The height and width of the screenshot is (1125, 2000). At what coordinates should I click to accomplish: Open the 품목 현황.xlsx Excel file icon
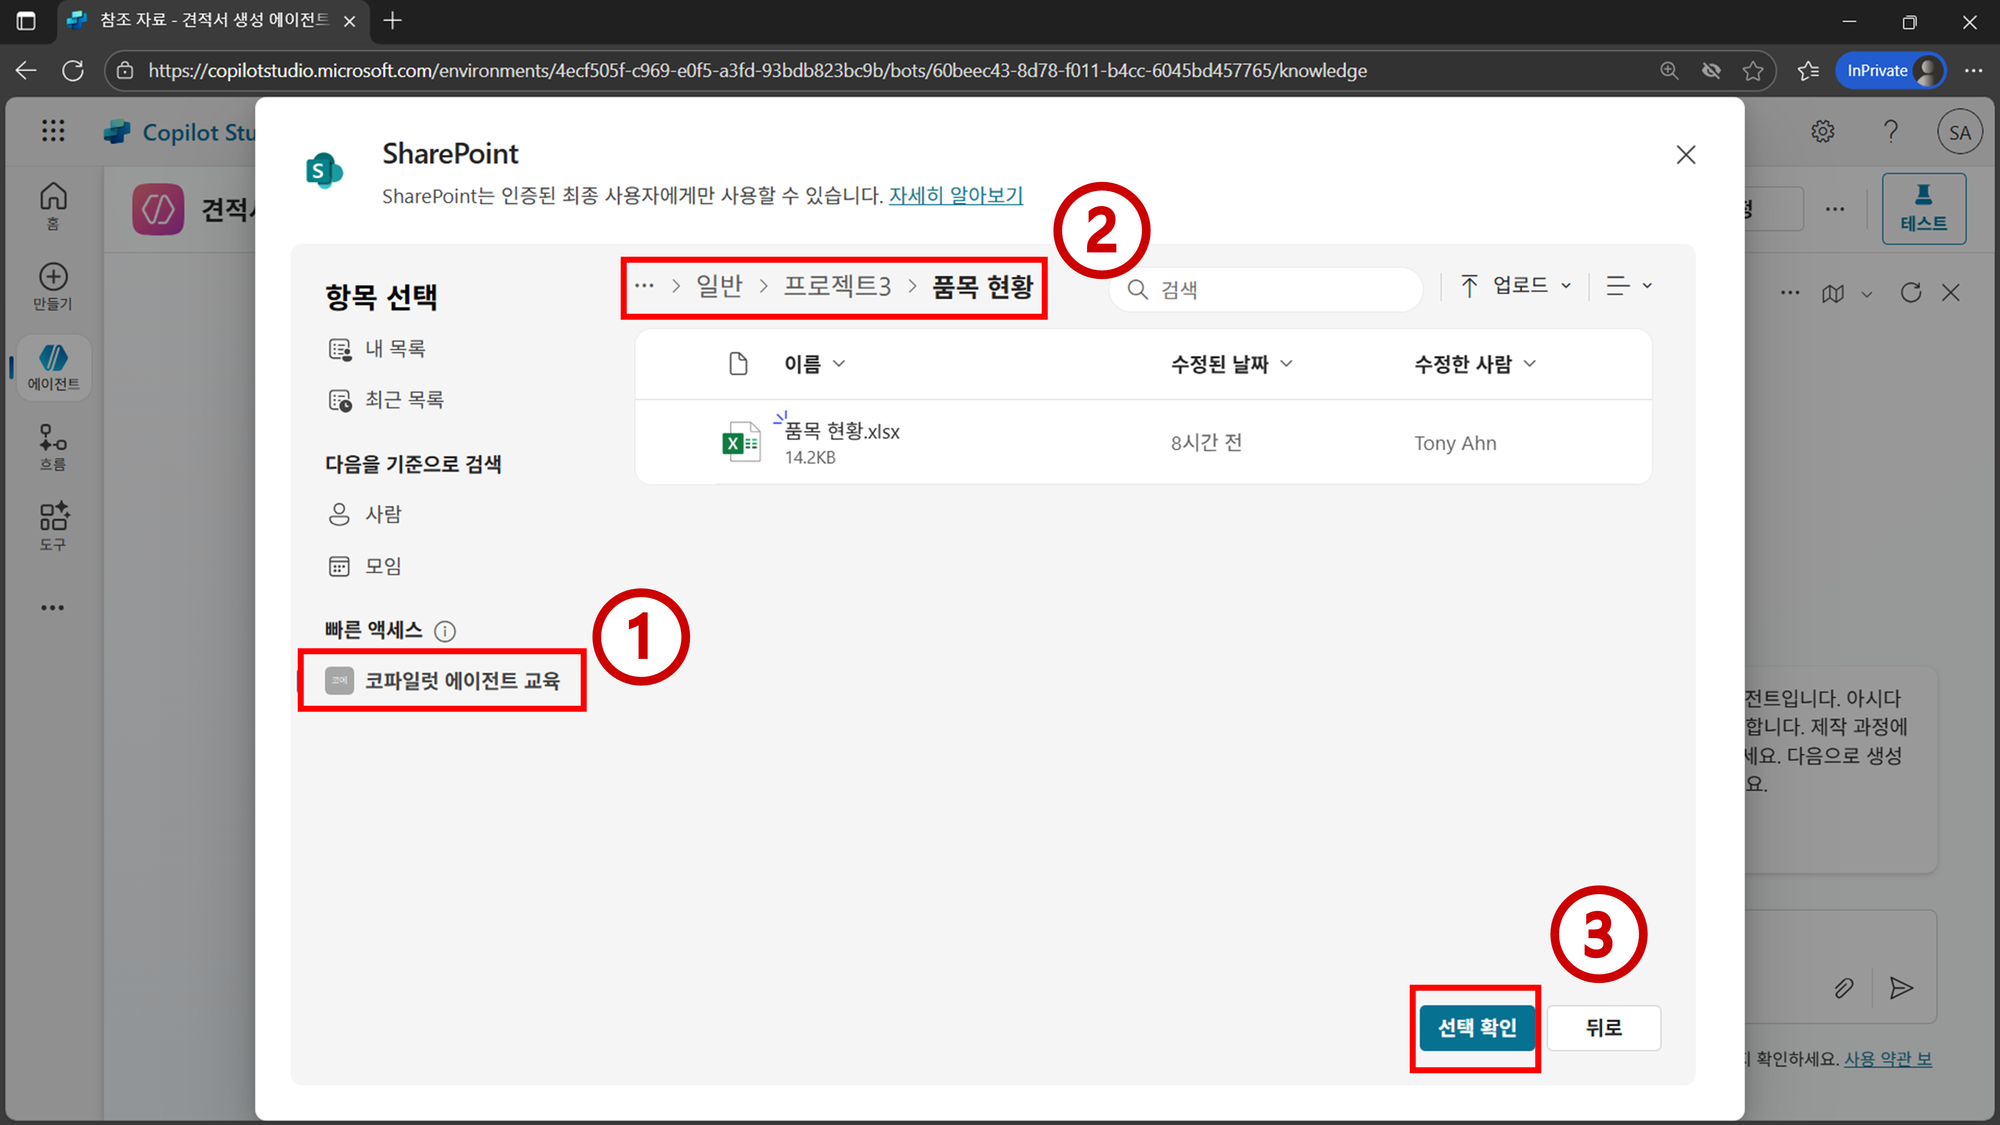click(x=740, y=442)
